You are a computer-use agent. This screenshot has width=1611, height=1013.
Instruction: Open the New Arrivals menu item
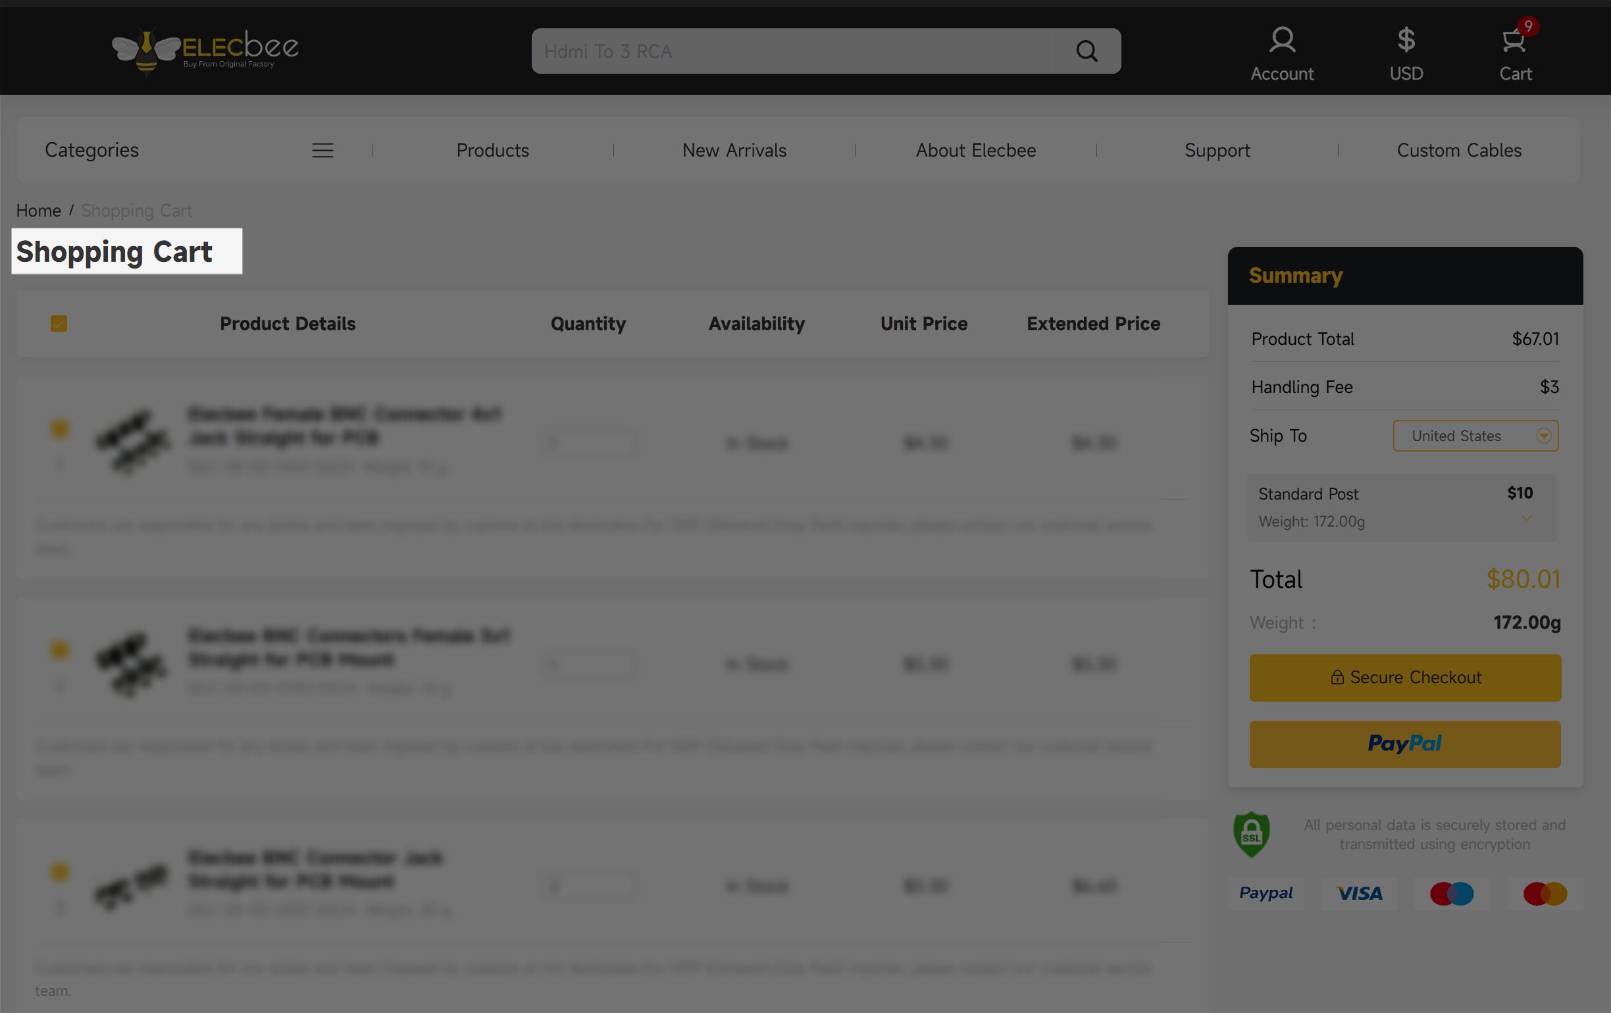(734, 151)
